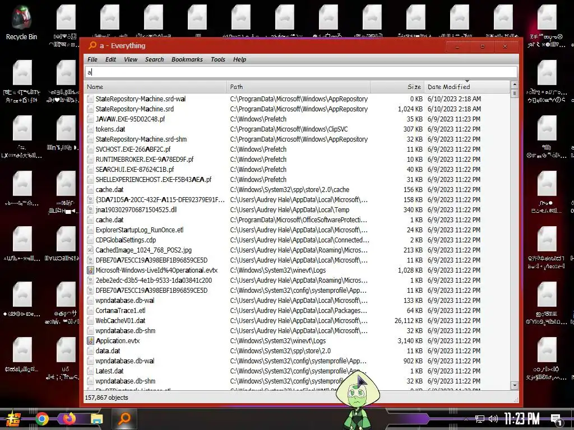Click the 26,112 KB size cell
The image size is (574, 430).
pyautogui.click(x=409, y=321)
